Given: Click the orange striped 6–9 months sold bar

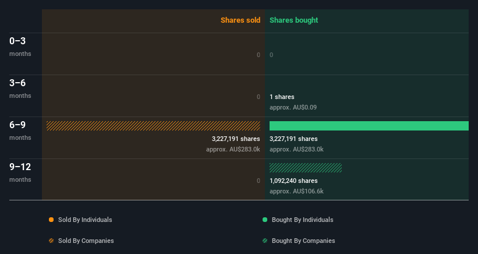Looking at the screenshot, I should pyautogui.click(x=153, y=126).
